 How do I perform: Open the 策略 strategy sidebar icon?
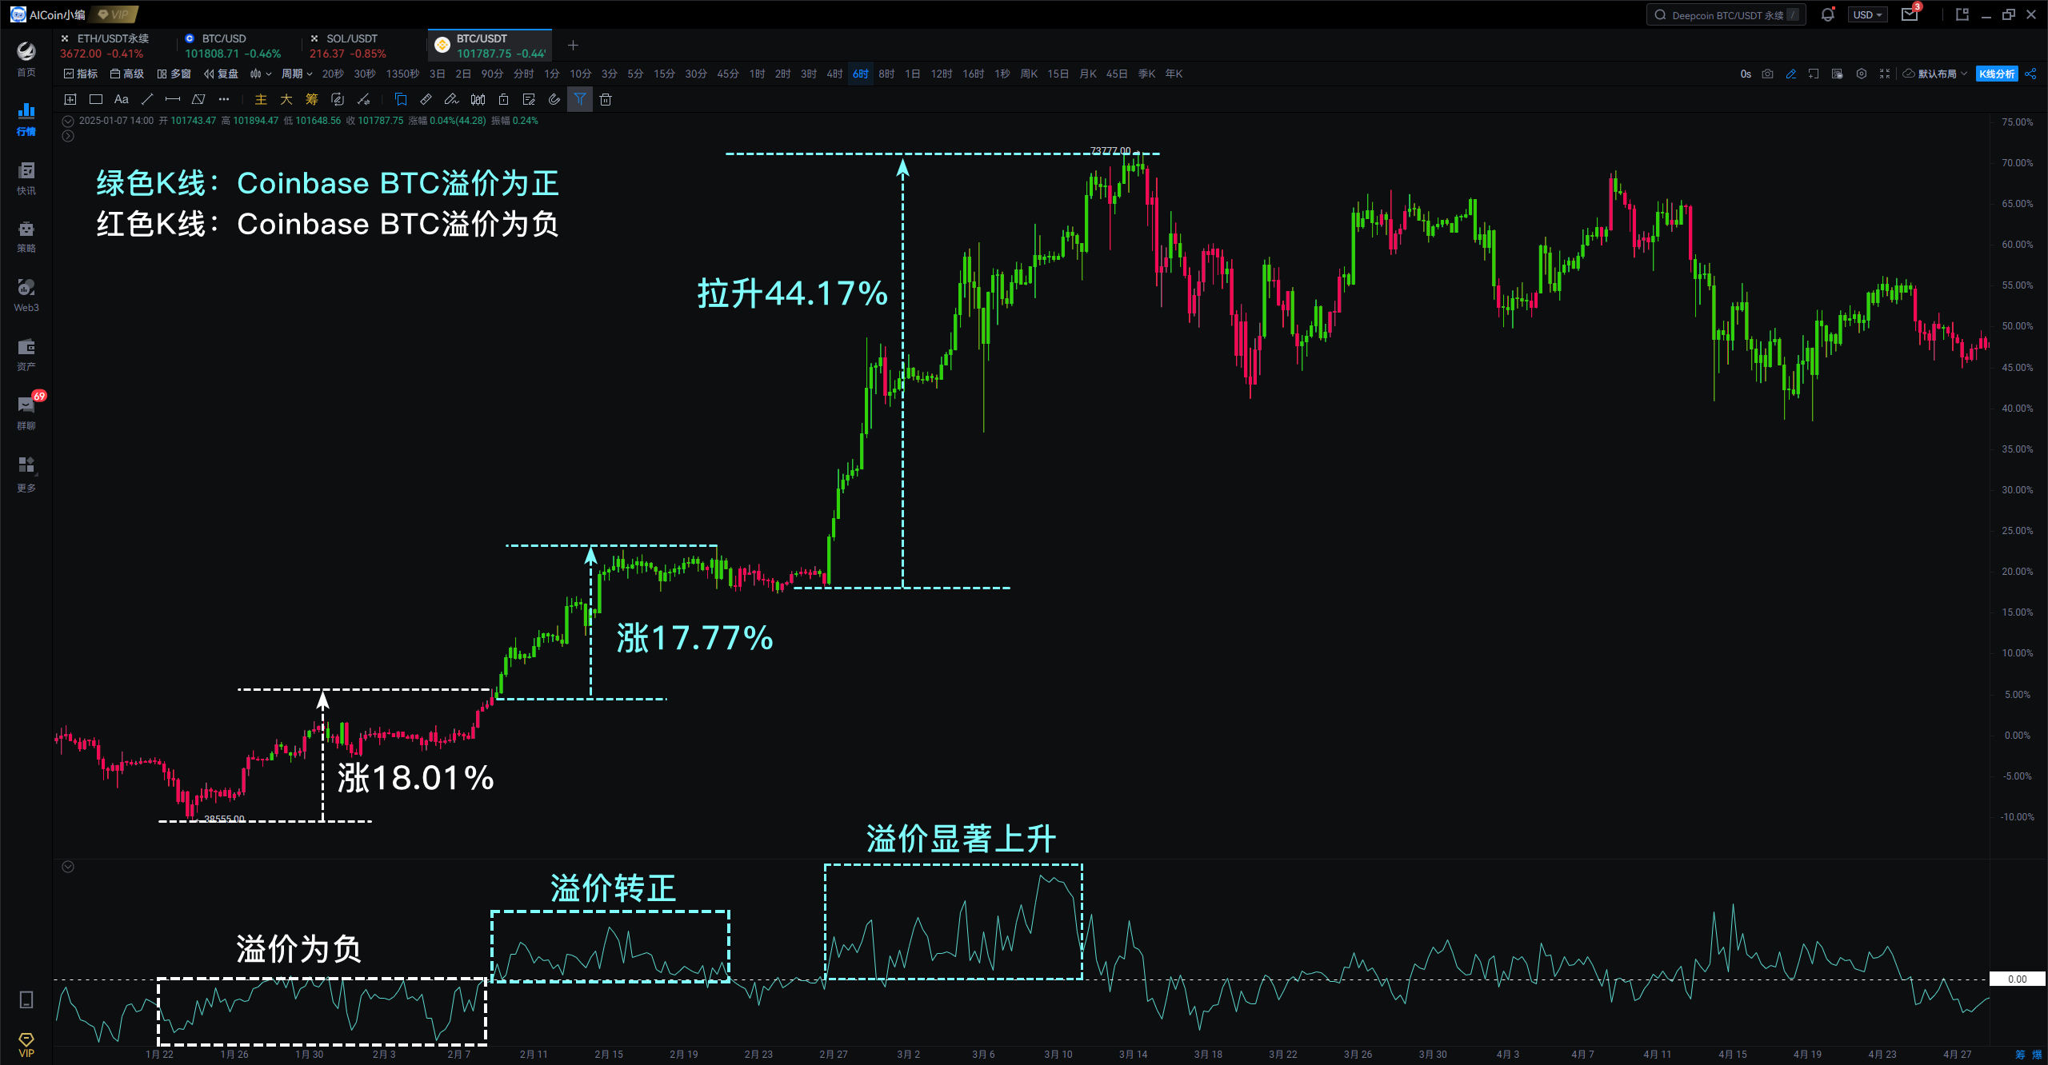pyautogui.click(x=26, y=237)
